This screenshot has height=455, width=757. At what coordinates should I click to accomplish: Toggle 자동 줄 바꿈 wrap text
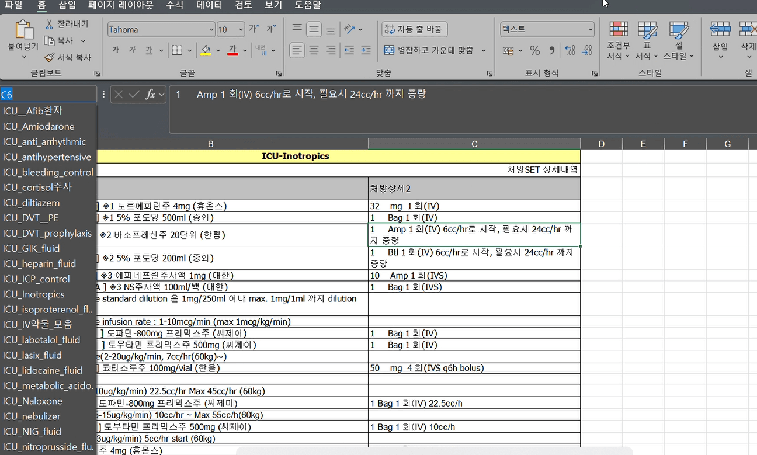click(415, 29)
